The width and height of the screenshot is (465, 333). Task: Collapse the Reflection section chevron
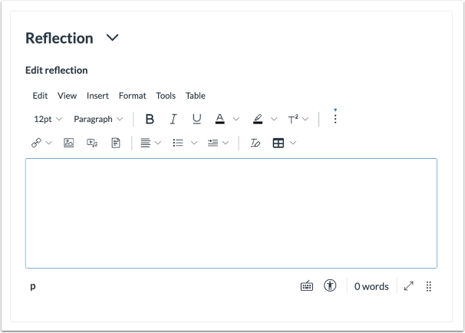point(112,38)
